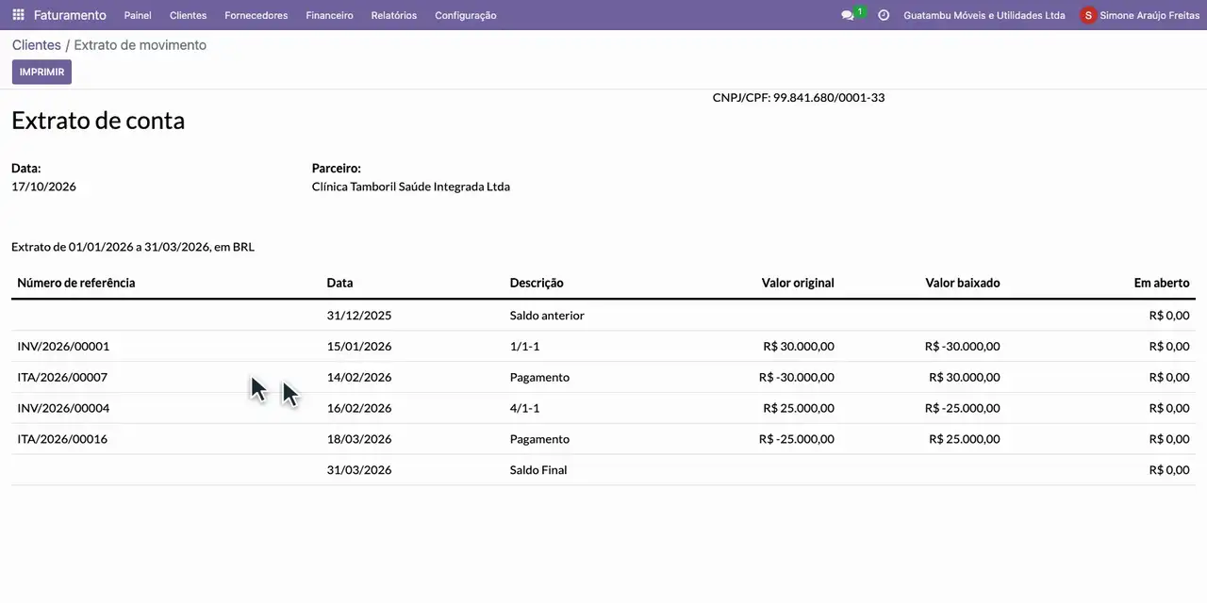
Task: Open the Configuração menu
Action: 466,15
